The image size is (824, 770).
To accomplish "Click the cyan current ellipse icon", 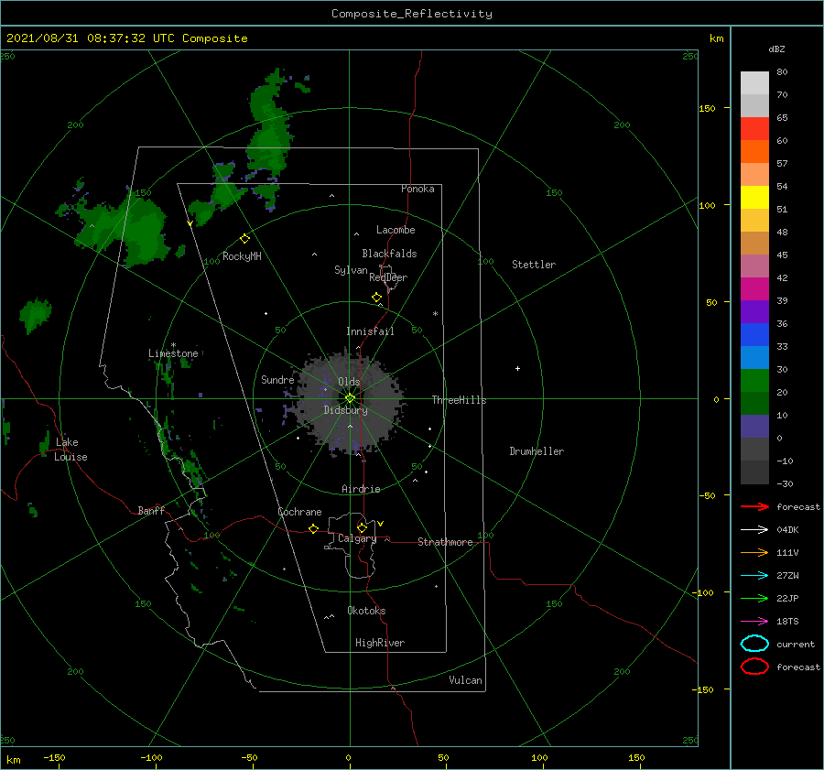I will coord(754,644).
